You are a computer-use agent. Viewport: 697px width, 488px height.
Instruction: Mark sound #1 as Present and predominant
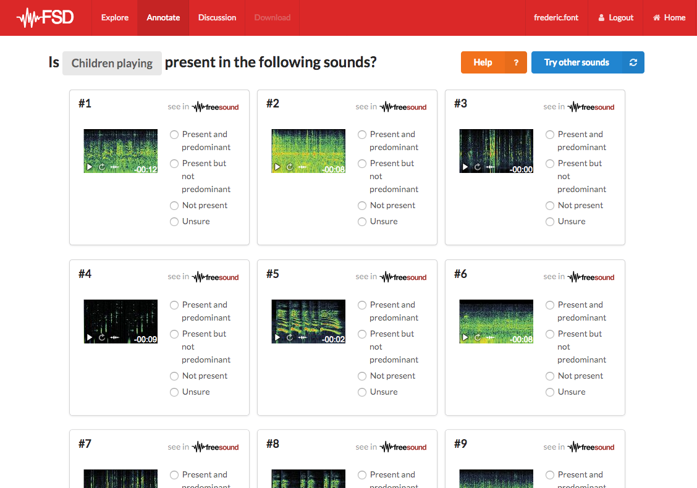tap(174, 135)
